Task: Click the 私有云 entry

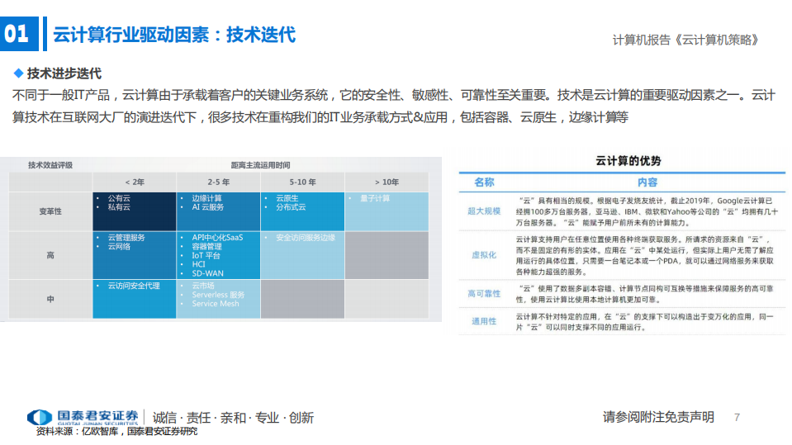Action: click(119, 207)
